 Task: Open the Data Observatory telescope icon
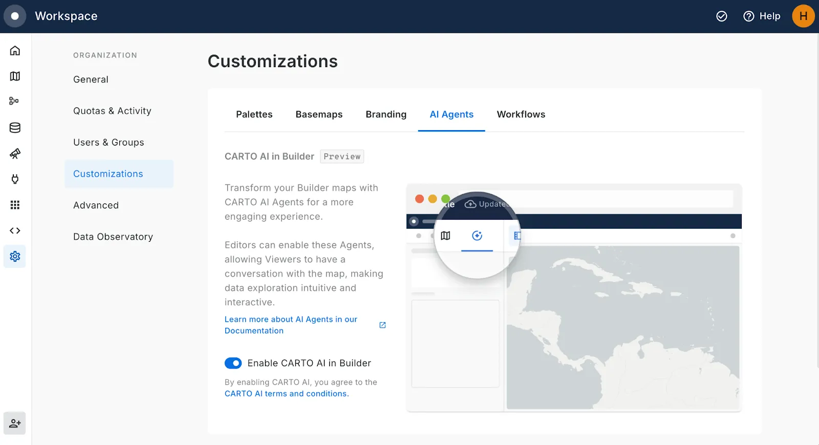tap(15, 154)
